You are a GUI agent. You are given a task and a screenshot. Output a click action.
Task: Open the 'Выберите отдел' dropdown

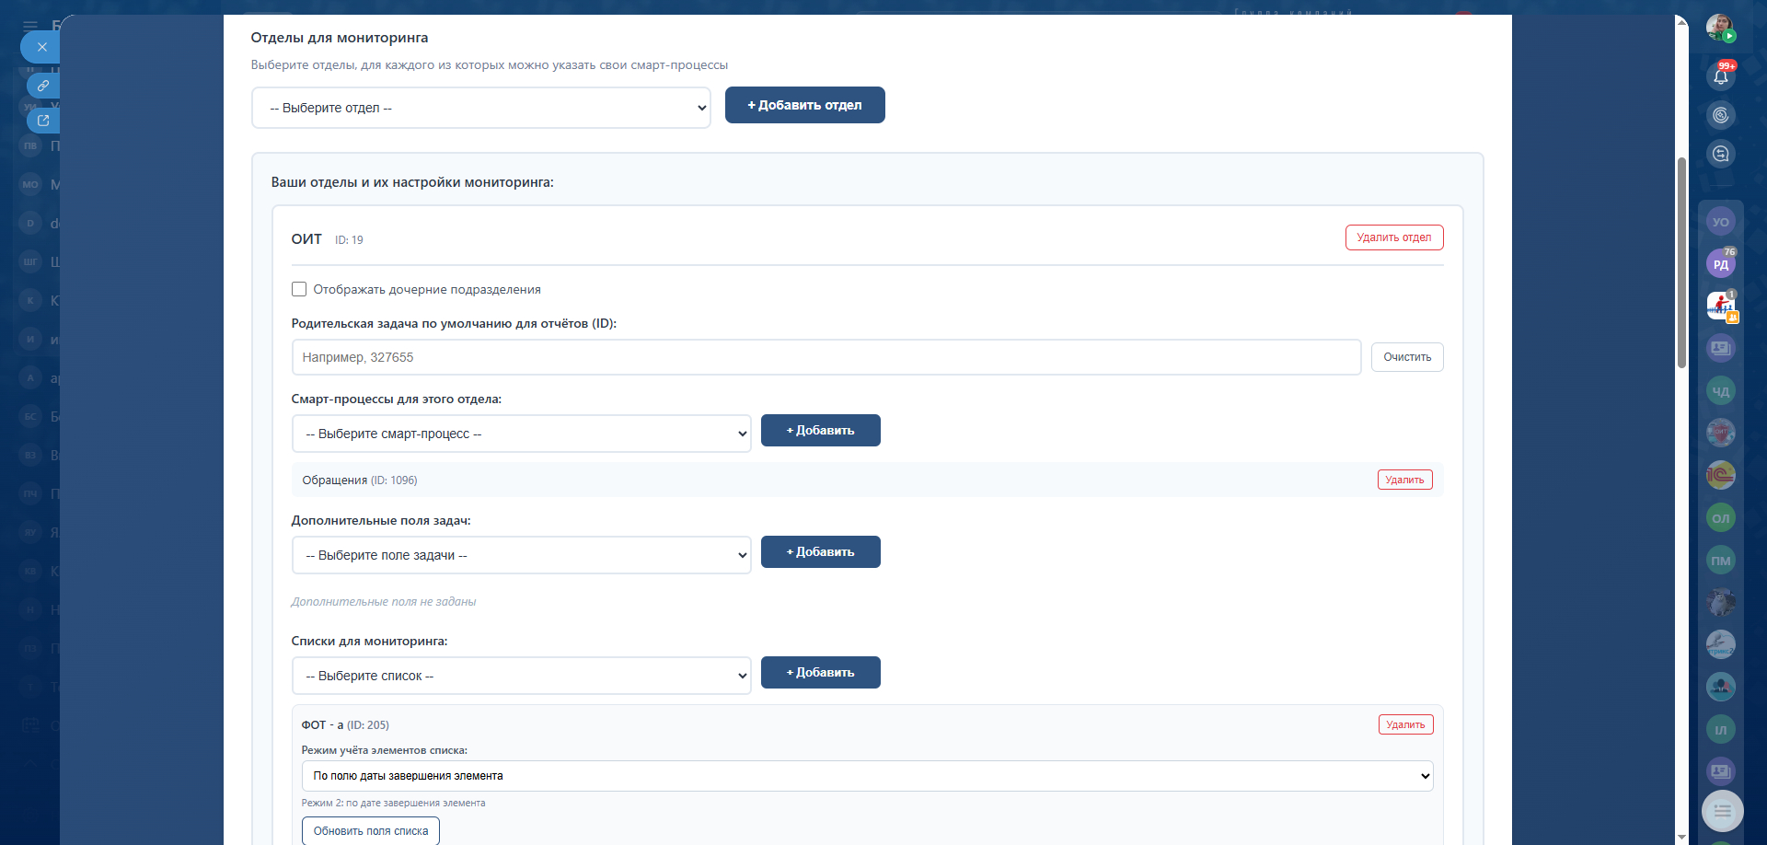pos(481,108)
